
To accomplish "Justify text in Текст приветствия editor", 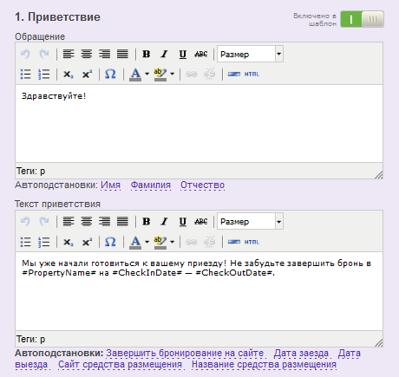I will 122,222.
